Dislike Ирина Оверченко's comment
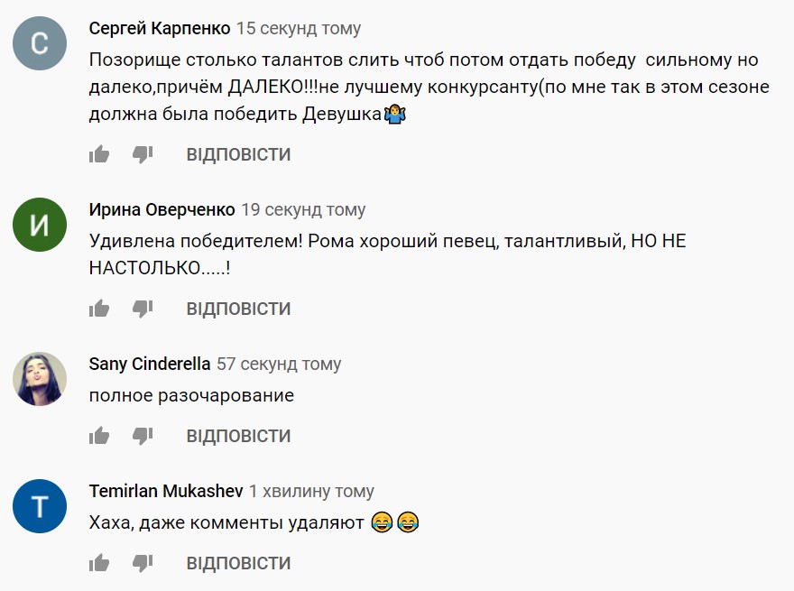Viewport: 794px width, 591px height. point(143,309)
